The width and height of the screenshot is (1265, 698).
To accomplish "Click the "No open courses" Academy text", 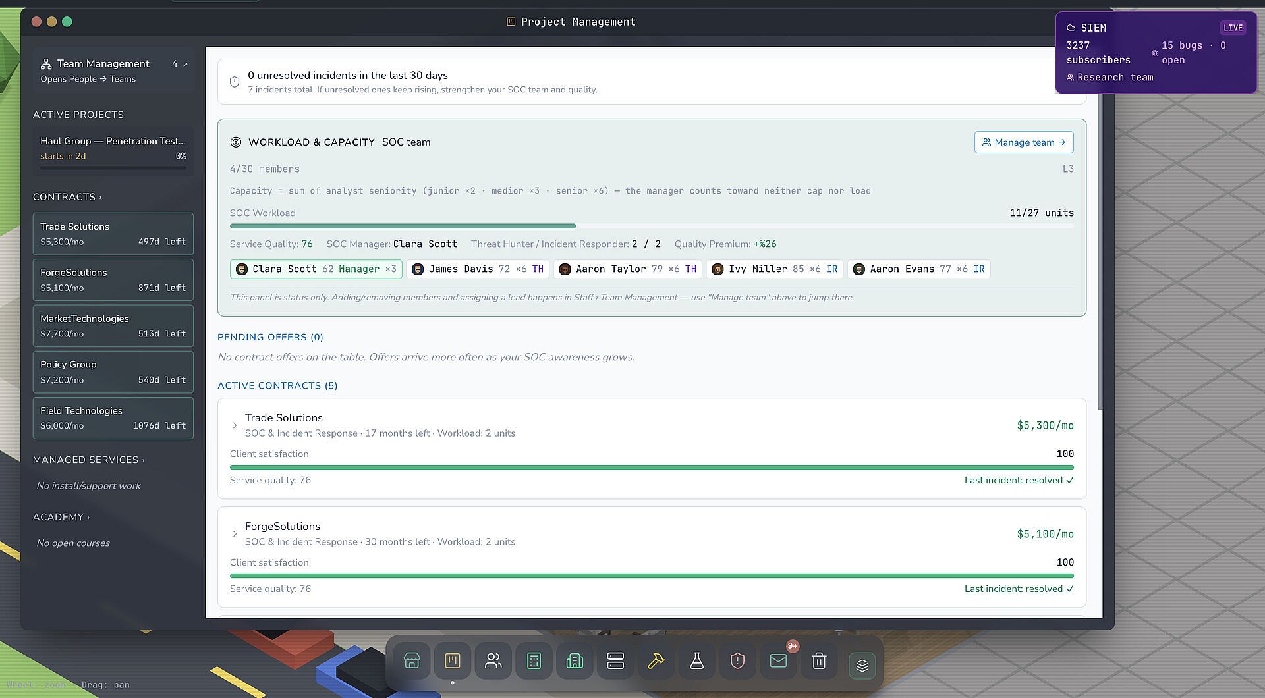I will pyautogui.click(x=73, y=543).
